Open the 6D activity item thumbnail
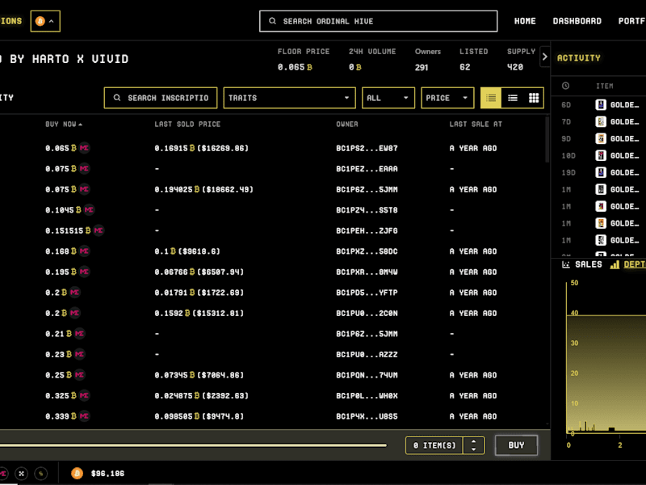The image size is (646, 485). coord(601,105)
